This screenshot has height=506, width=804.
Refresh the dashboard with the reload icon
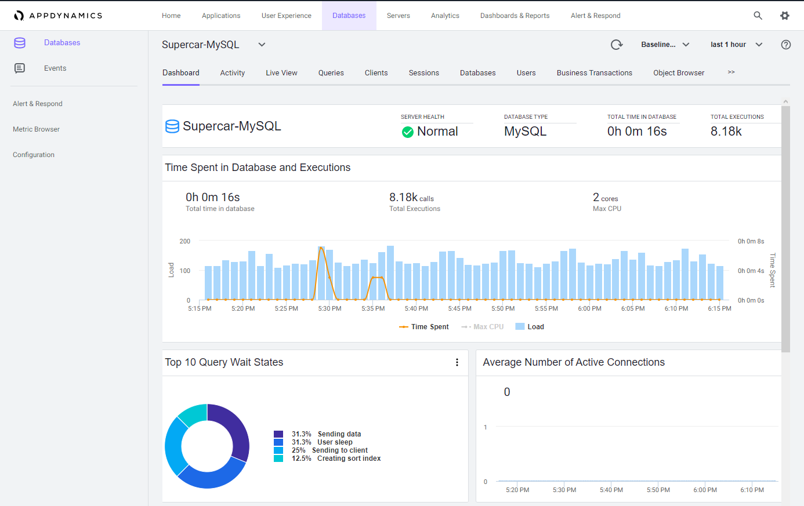[x=617, y=45]
